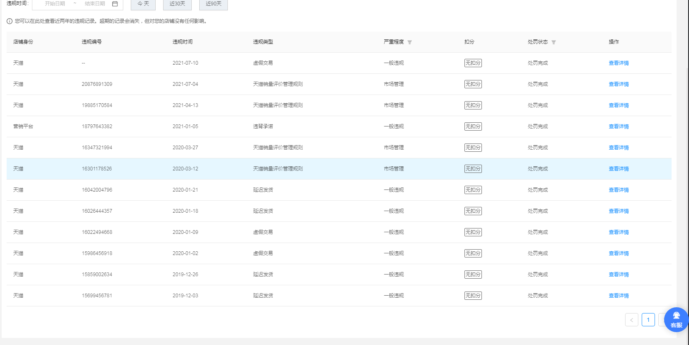This screenshot has width=689, height=345.
Task: View details for violation 15699456781
Action: coord(618,296)
